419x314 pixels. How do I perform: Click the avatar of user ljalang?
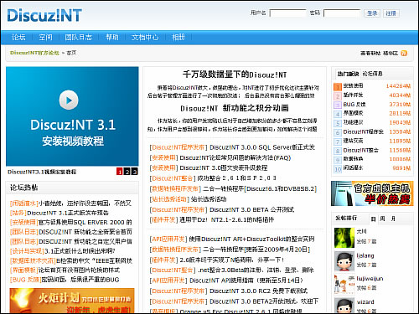[x=344, y=261]
